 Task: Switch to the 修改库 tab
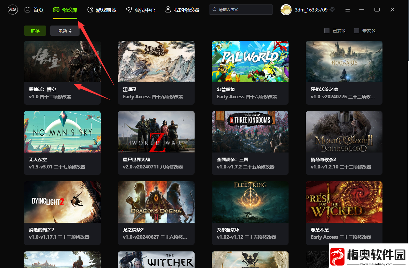tap(65, 10)
